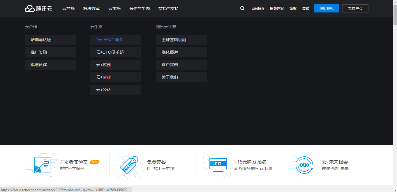Viewport: 397px width, 192px height.
Task: Switch language to English
Action: (x=258, y=8)
